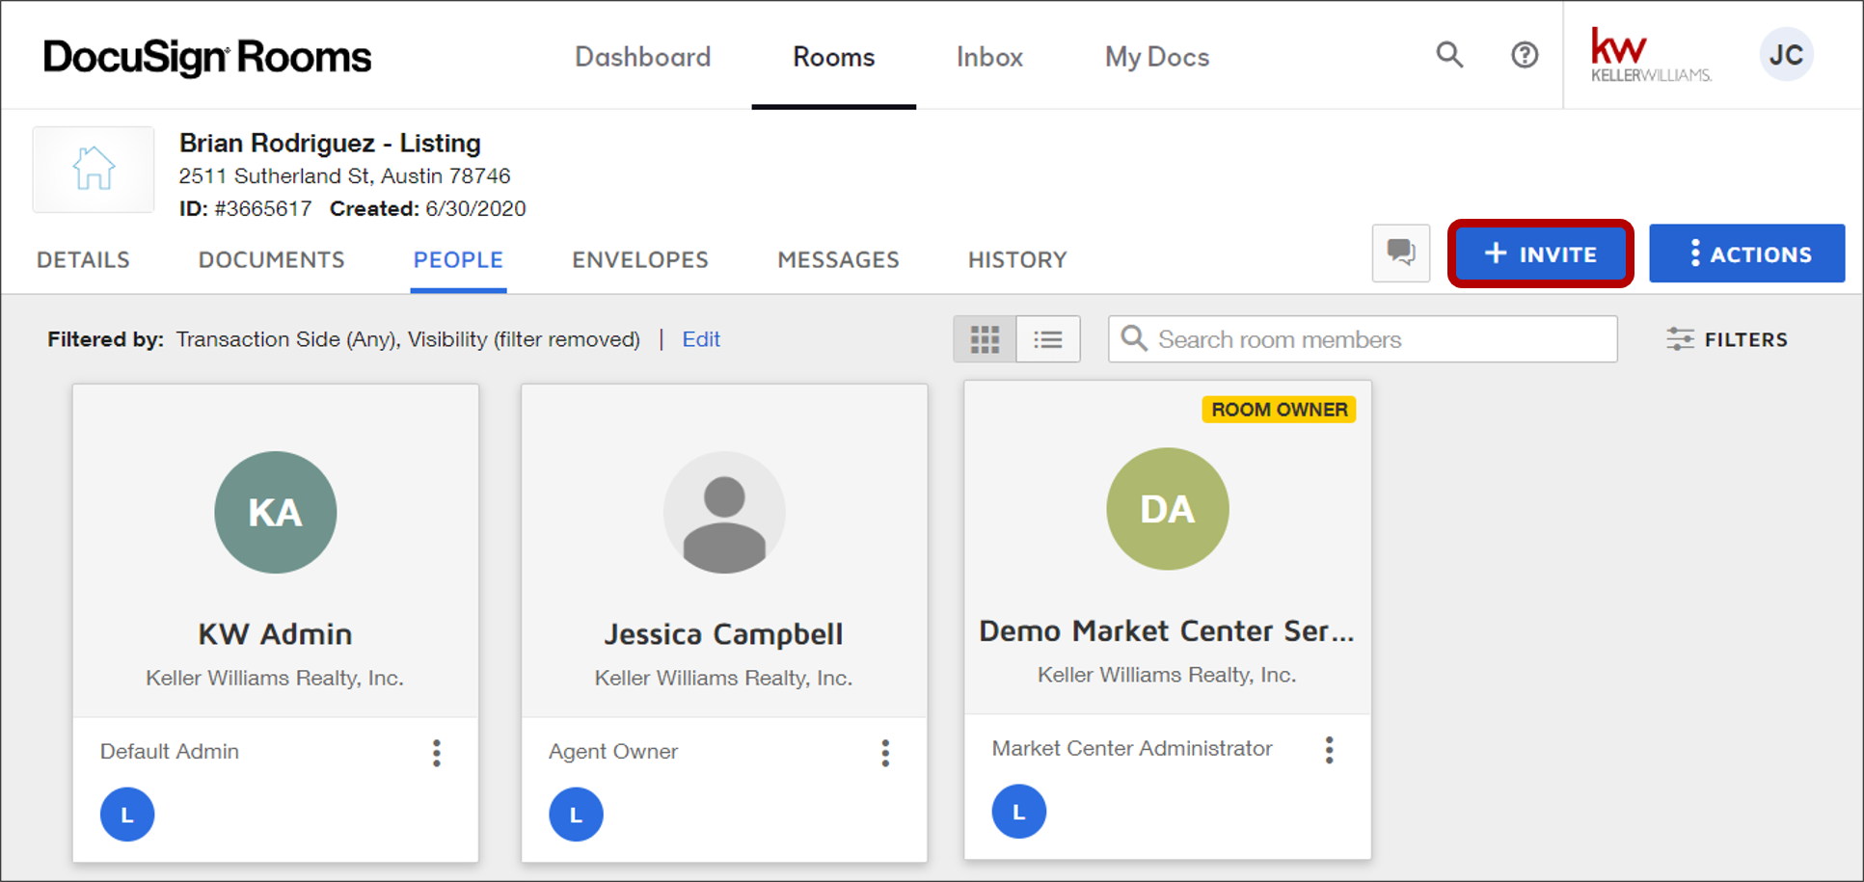Click the DA avatar circle
Image resolution: width=1864 pixels, height=882 pixels.
[x=1168, y=509]
